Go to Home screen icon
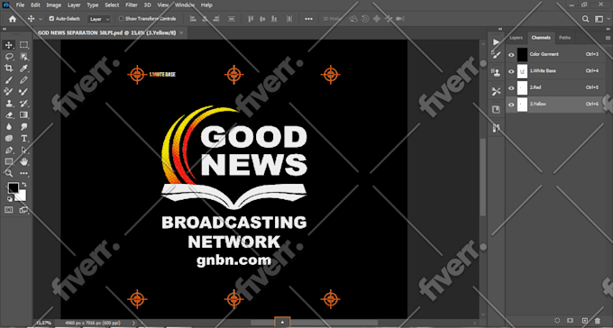Screen dimensions: 613x328 click(x=13, y=19)
